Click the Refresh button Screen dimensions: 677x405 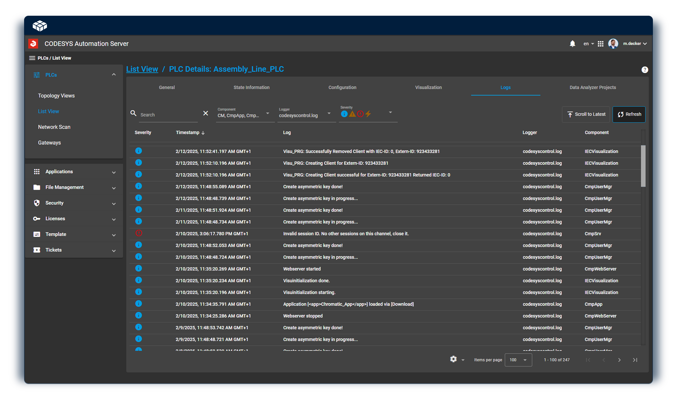pos(629,115)
